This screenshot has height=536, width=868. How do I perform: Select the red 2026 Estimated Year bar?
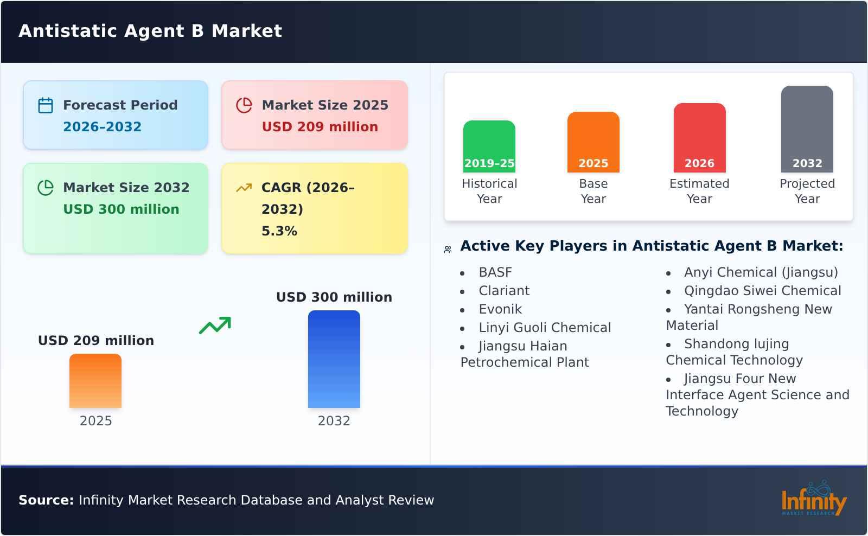point(700,138)
